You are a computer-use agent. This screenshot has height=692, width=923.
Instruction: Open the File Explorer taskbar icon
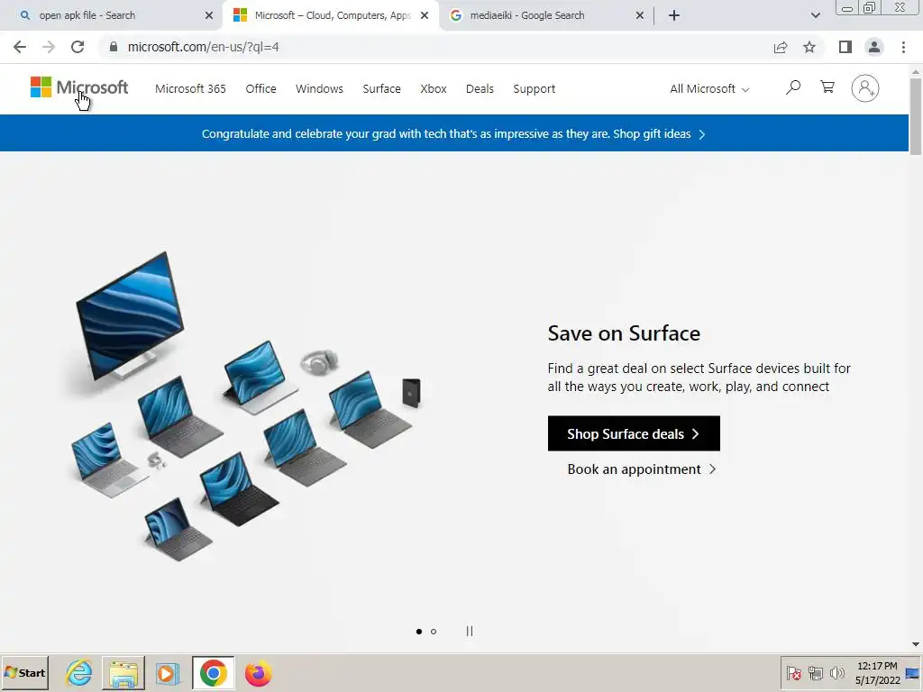tap(123, 672)
